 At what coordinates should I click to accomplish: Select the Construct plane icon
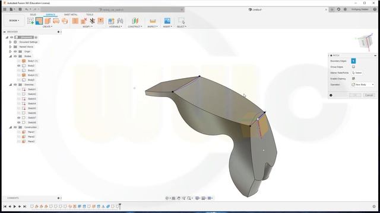(x=135, y=21)
